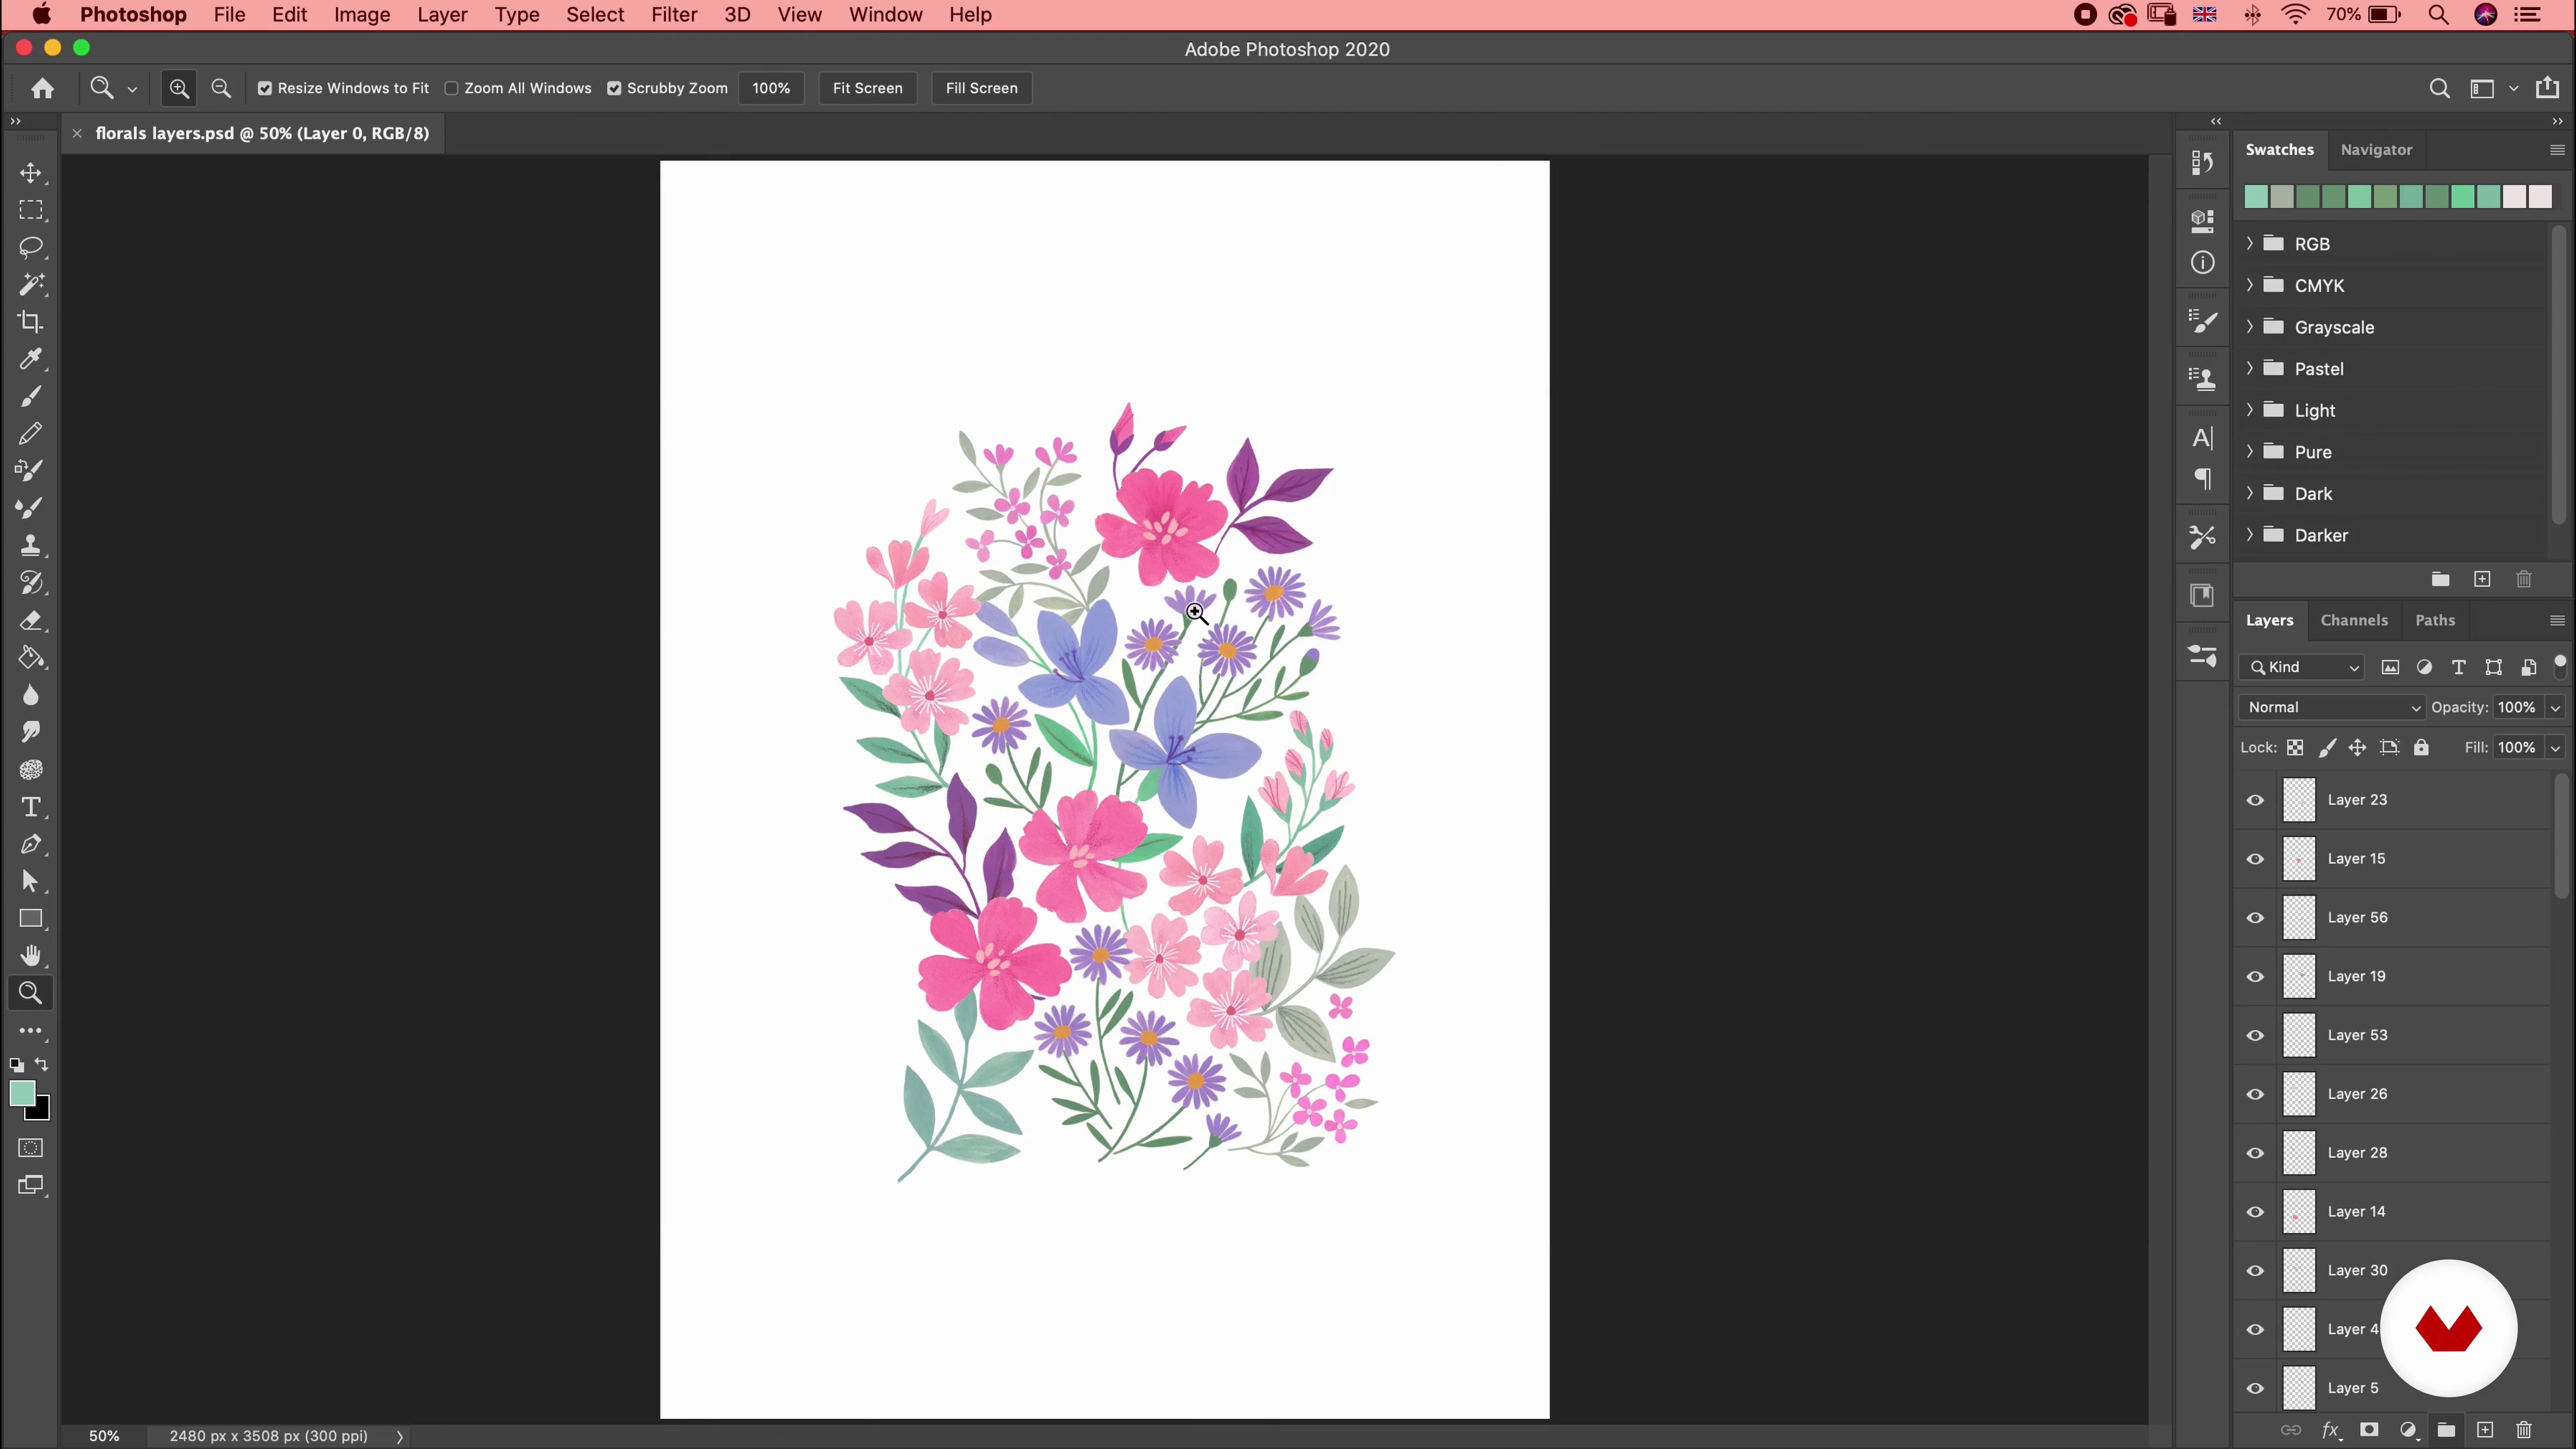Screen dimensions: 2576x1449
Task: Select the Lasso tool
Action: pyautogui.click(x=30, y=247)
